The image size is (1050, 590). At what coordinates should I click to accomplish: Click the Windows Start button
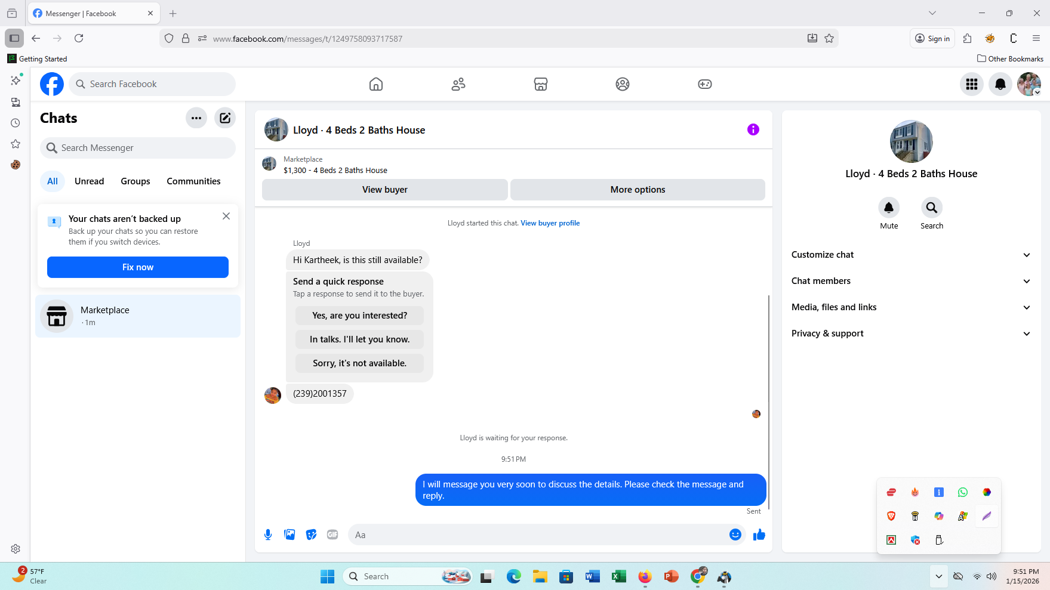coord(328,576)
